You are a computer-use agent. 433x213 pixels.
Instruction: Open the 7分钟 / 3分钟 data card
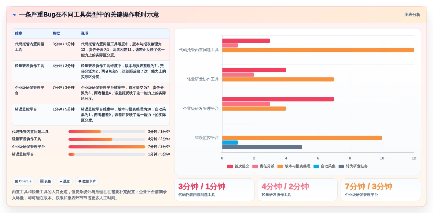point(381,190)
